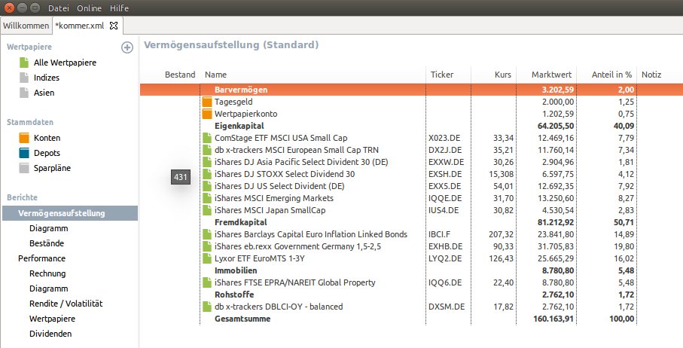Click the Gesamtsumme total 160.163,91
683x348 pixels.
[553, 319]
